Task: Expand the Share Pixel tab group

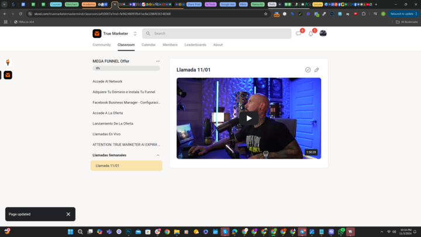Action: coord(194,4)
